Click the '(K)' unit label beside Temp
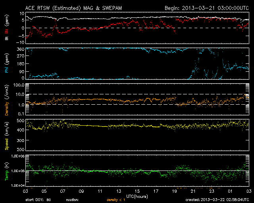Viewport: 254px width, 203px height. [x=7, y=165]
